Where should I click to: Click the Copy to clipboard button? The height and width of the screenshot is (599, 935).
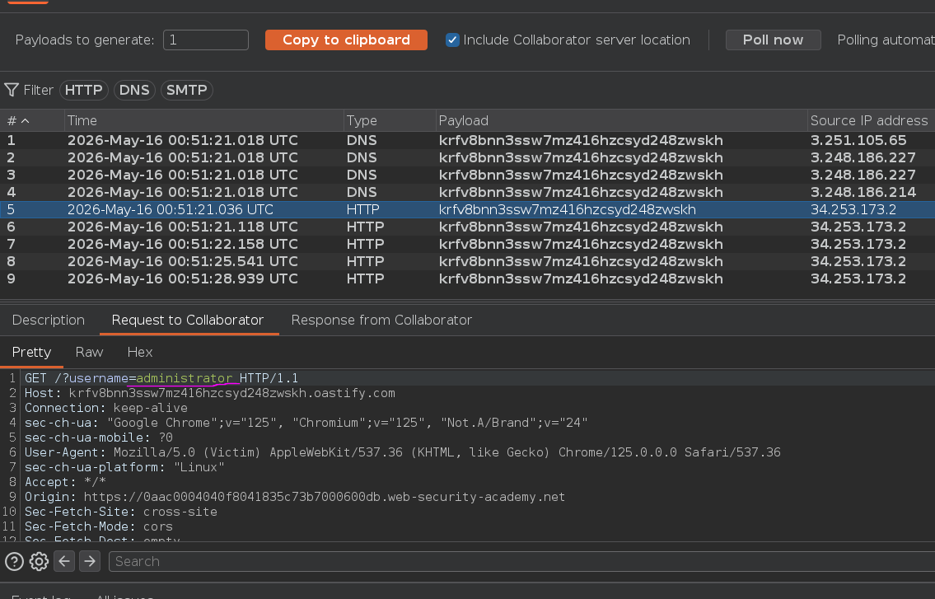click(346, 40)
